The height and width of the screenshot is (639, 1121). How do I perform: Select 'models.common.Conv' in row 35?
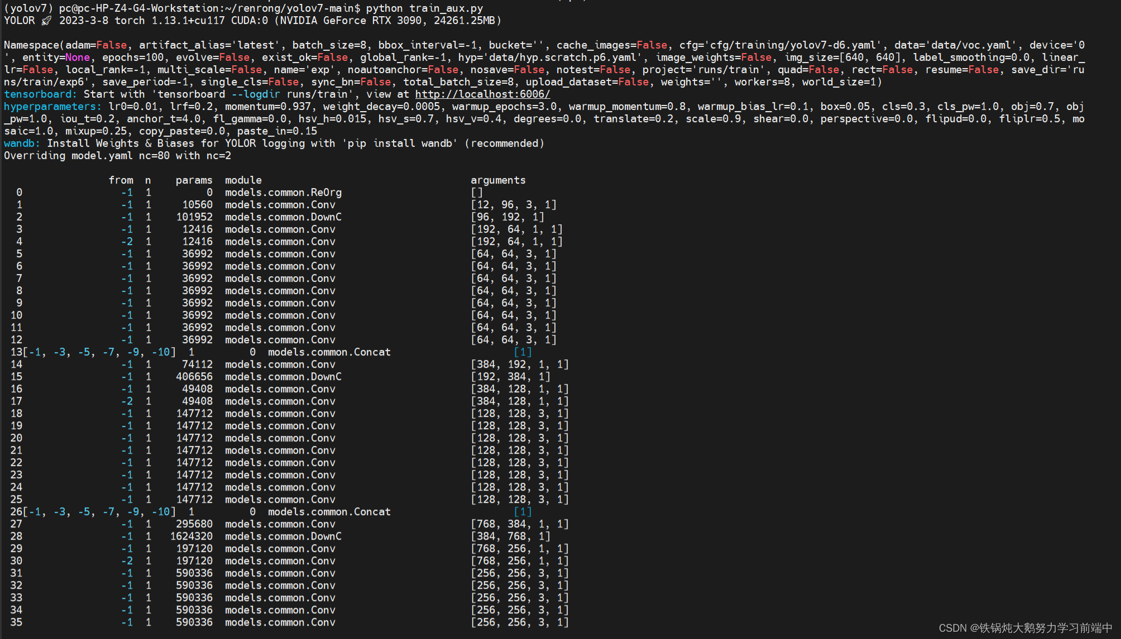(280, 622)
